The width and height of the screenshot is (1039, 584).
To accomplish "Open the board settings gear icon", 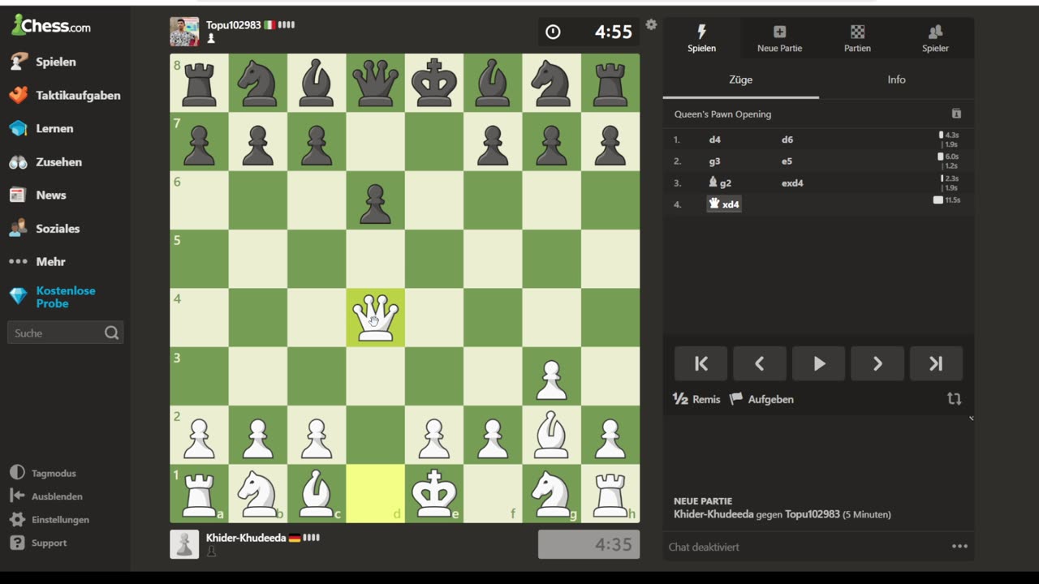I will pyautogui.click(x=651, y=24).
